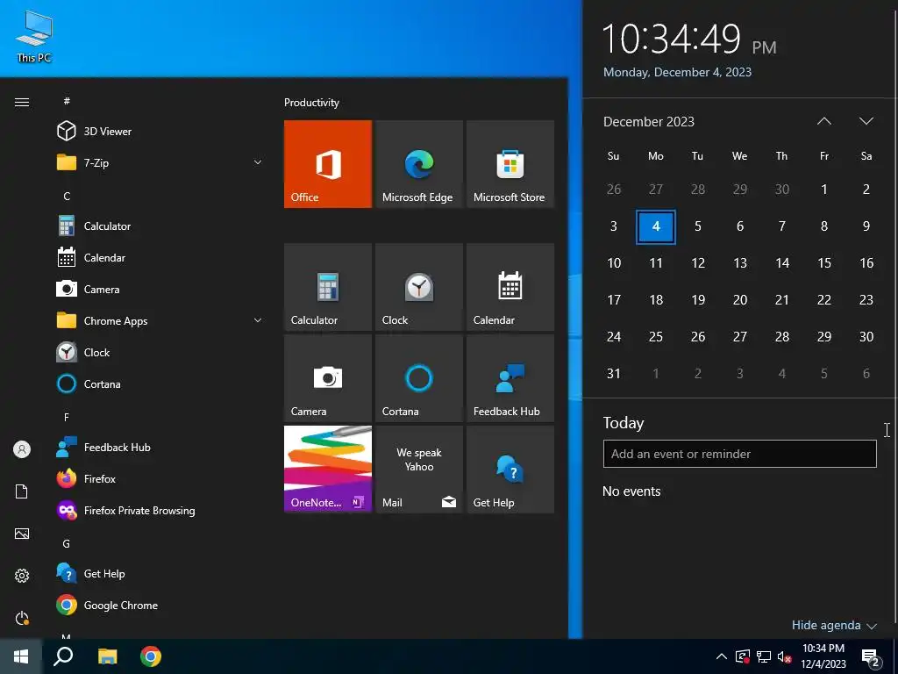The height and width of the screenshot is (674, 898).
Task: Launch Google Chrome from the app list
Action: 160,606
